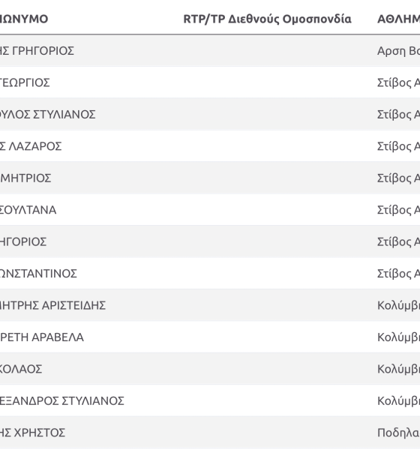This screenshot has width=420, height=450.
Task: Select the ΕΞΑΝΔΡΟΣ ΣΤΥΛΙΑΝΟΣ row
Action: pos(210,401)
